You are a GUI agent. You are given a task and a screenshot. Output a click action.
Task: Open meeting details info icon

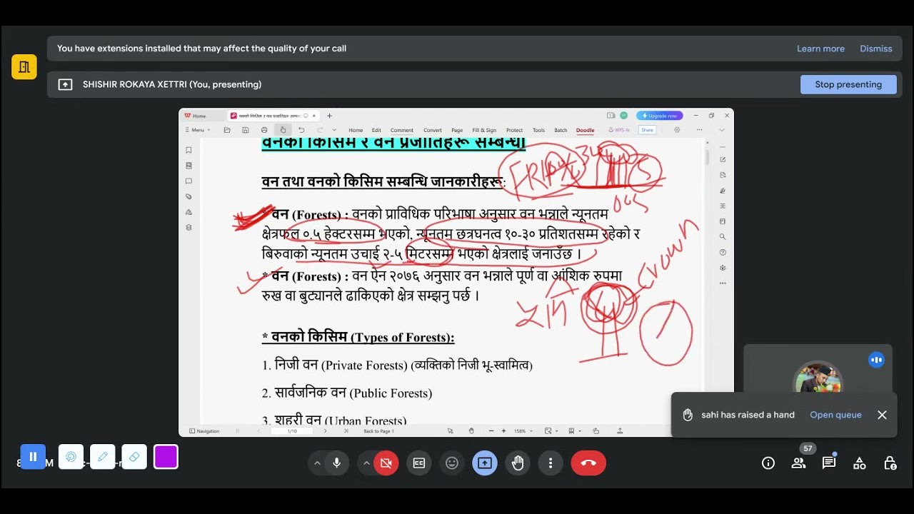click(768, 463)
